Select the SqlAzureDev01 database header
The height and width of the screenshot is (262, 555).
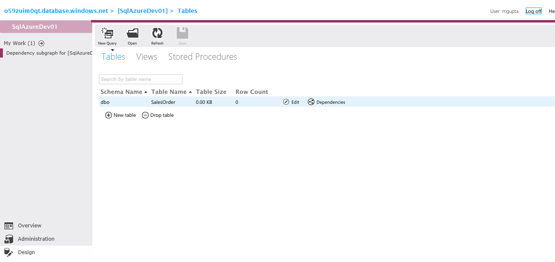point(46,27)
